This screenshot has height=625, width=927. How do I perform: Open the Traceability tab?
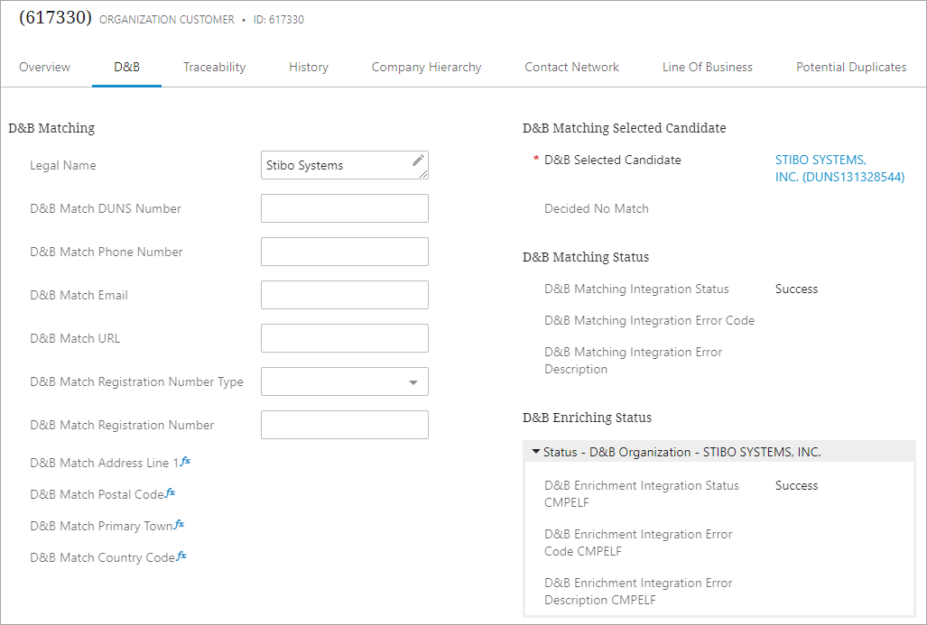tap(214, 67)
